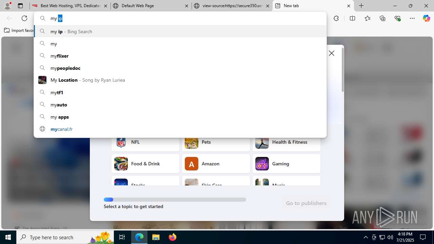Open the Collections icon
Viewport: 434px width, 244px height.
(382, 18)
